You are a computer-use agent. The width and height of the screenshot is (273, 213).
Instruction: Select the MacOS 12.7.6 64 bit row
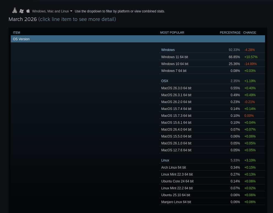(212, 150)
